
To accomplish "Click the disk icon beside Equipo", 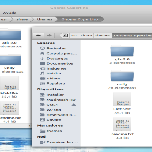I will (x=43, y=120).
